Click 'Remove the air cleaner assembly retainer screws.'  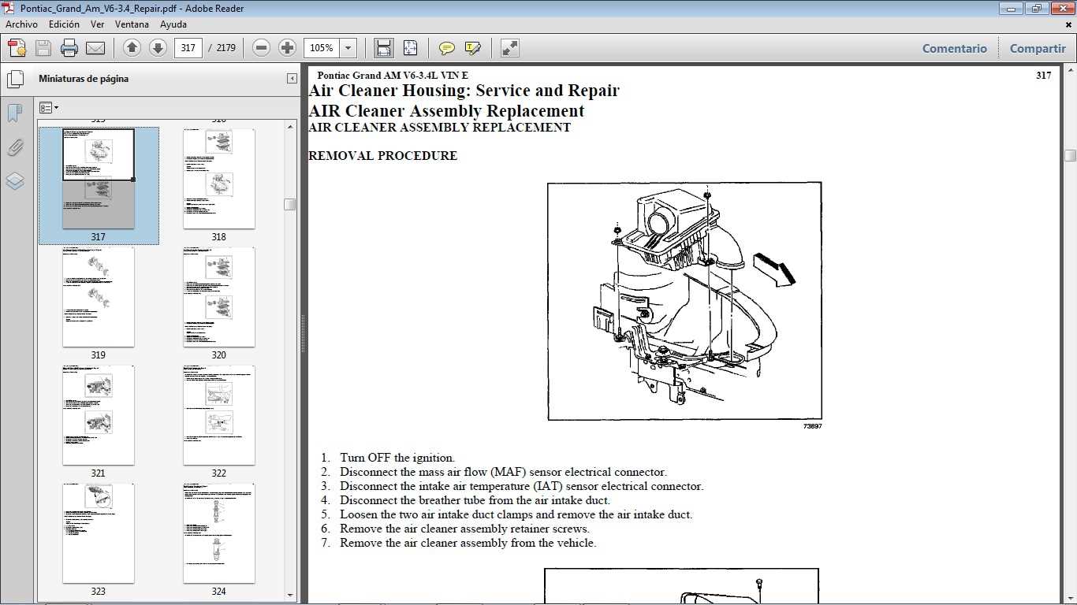pos(464,529)
